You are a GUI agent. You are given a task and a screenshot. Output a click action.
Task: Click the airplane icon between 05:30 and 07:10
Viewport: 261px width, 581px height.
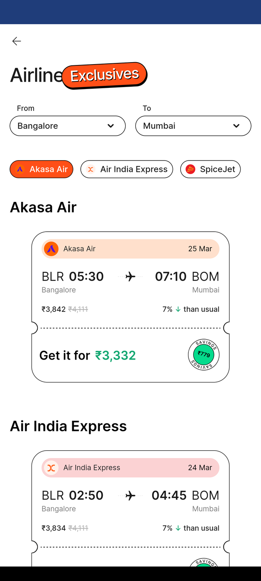tap(130, 277)
